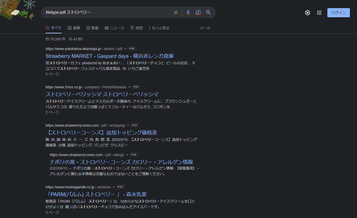Select the ニュース tab
The image size is (357, 218).
tap(115, 28)
